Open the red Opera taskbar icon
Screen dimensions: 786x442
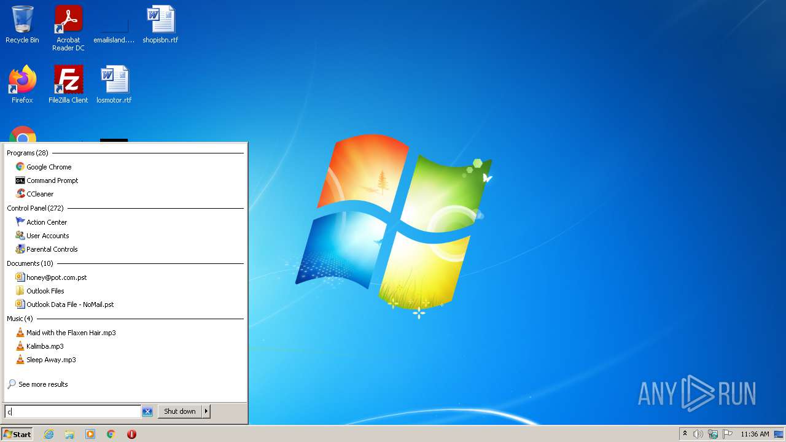131,434
